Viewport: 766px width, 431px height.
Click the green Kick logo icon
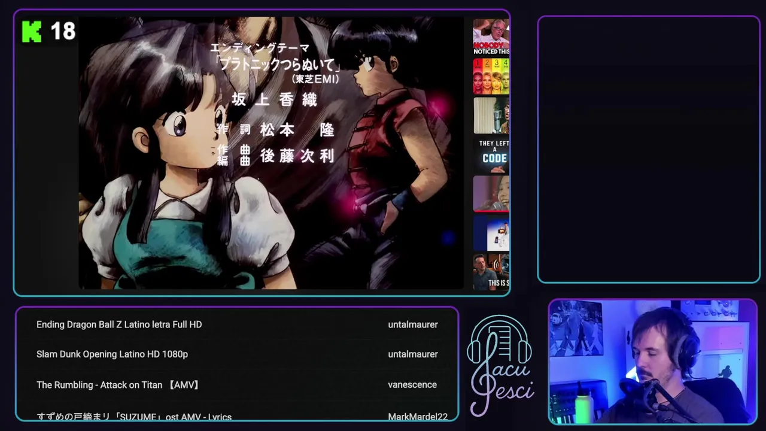[32, 31]
